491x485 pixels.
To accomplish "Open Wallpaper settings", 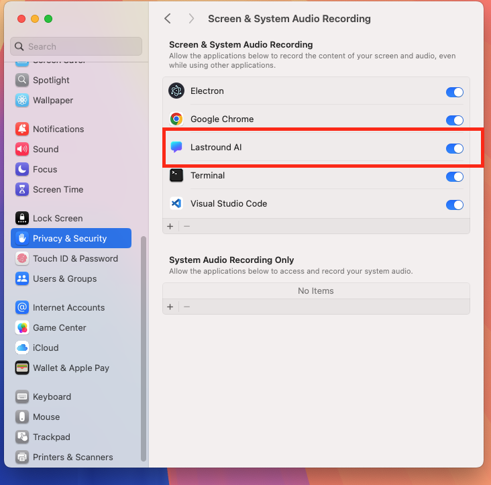I will (x=53, y=100).
